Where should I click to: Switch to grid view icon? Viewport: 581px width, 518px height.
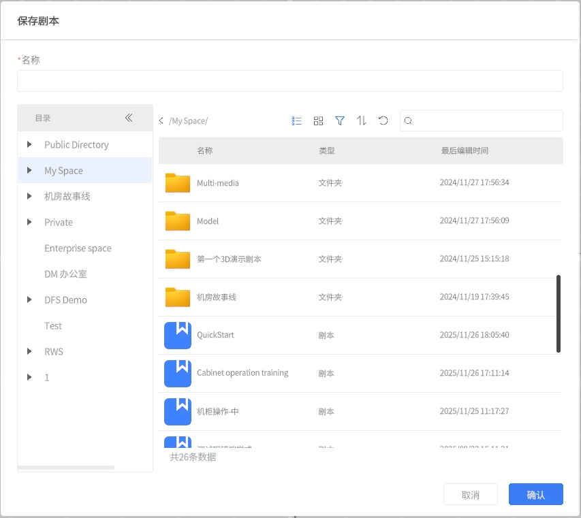pos(318,120)
